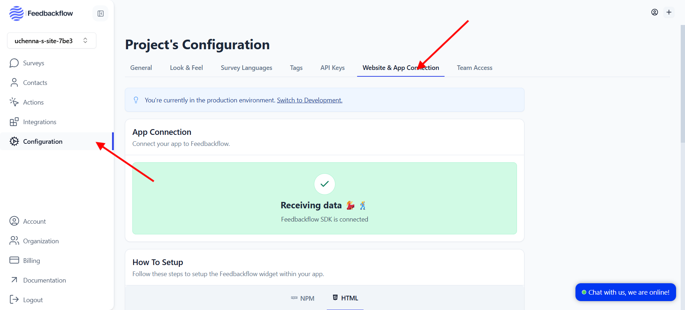Open Account settings label in sidebar

coord(34,222)
